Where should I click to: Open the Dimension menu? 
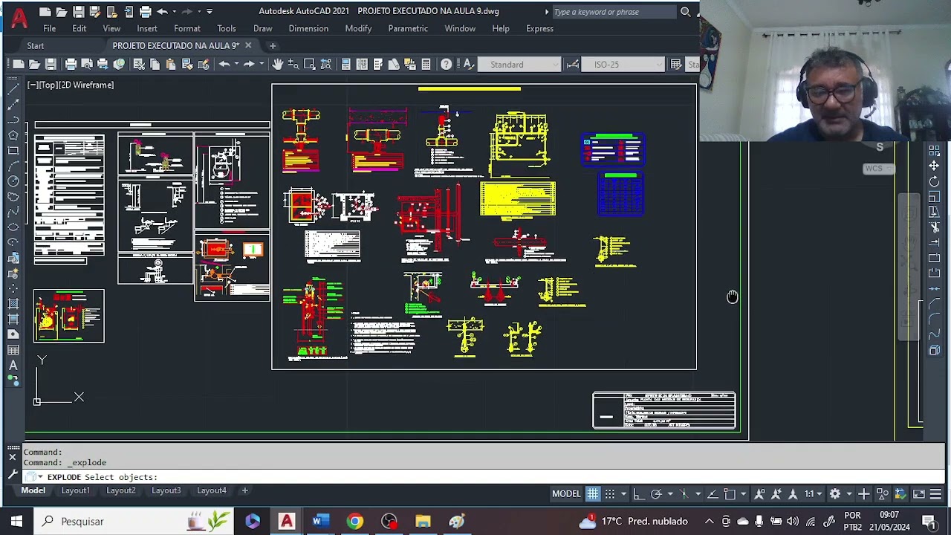click(x=308, y=28)
